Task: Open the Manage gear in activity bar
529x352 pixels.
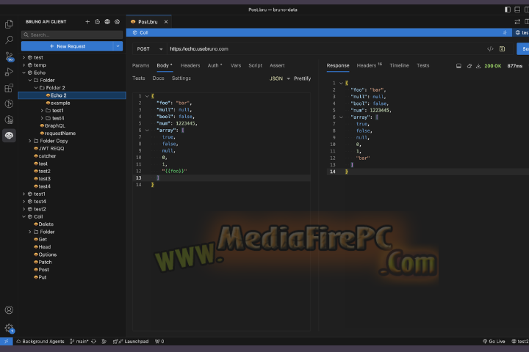Action: (x=9, y=328)
